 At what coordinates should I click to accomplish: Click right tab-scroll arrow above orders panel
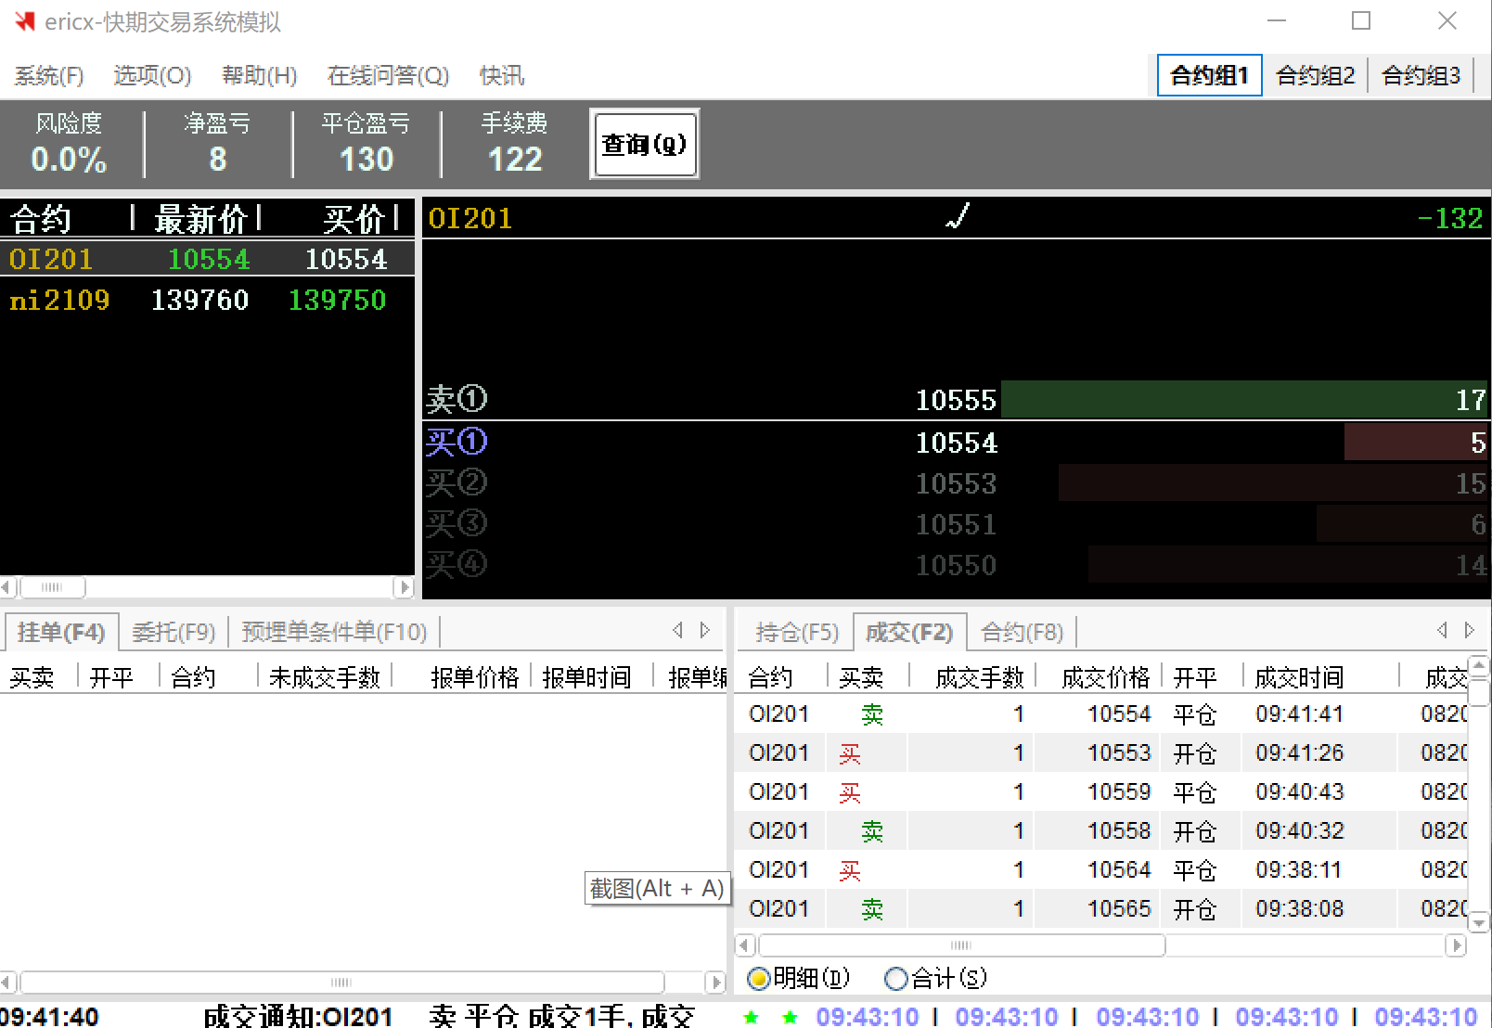pyautogui.click(x=705, y=631)
